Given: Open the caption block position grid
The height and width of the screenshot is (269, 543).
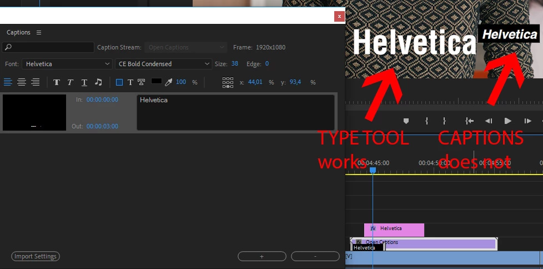Looking at the screenshot, I should (x=228, y=82).
